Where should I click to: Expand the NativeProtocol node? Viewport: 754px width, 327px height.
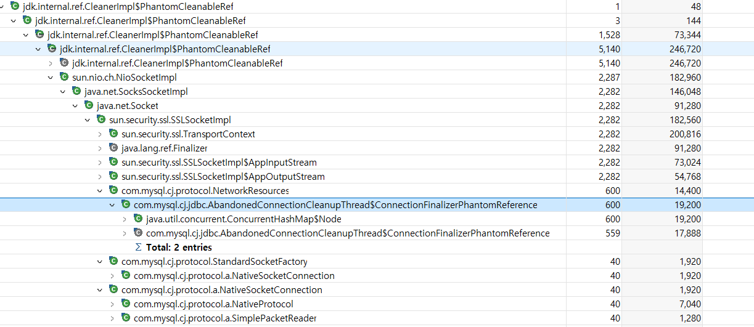112,304
